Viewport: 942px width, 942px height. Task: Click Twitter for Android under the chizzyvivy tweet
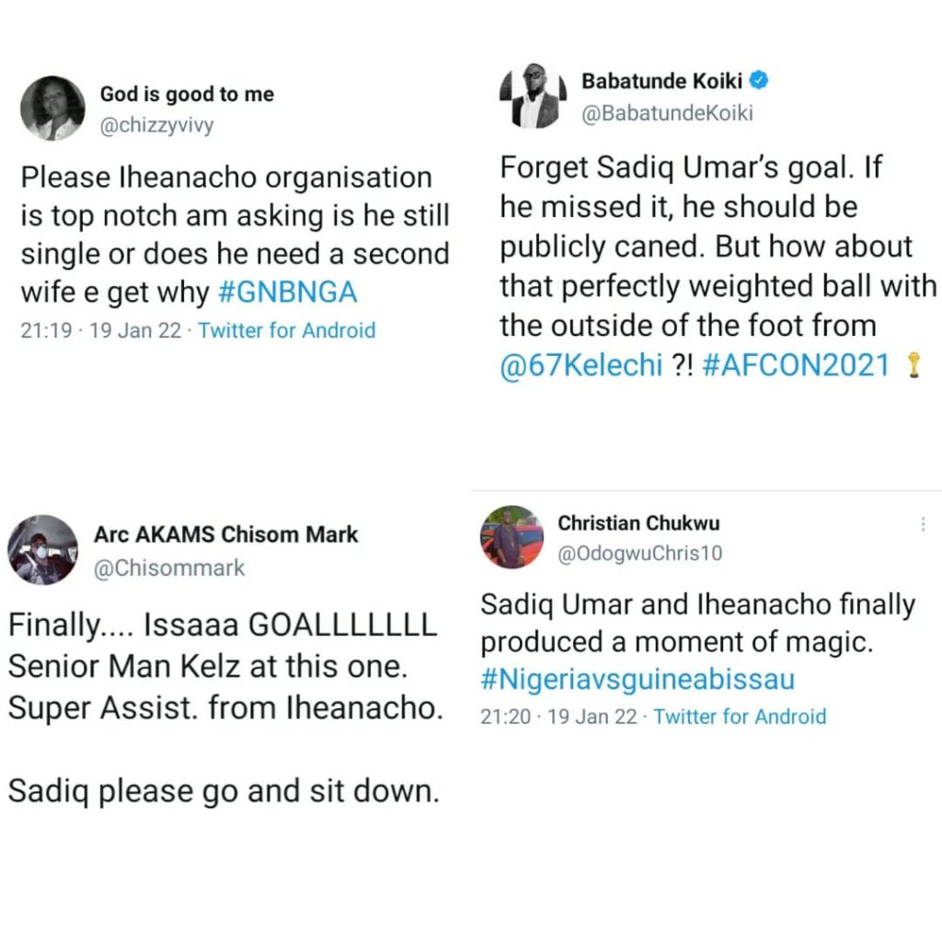pos(287,330)
